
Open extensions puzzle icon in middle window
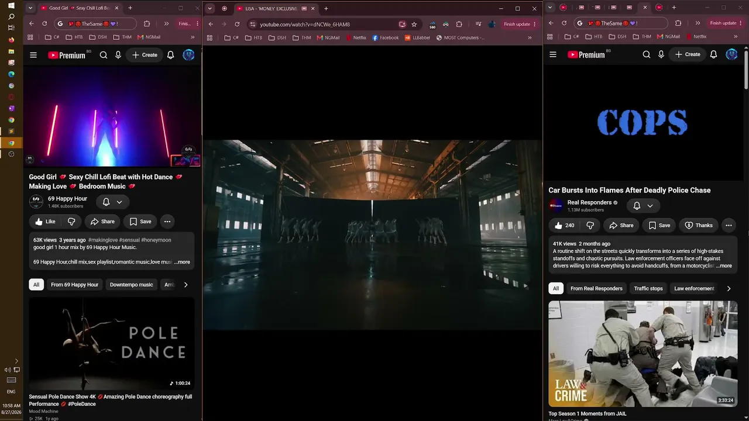459,24
